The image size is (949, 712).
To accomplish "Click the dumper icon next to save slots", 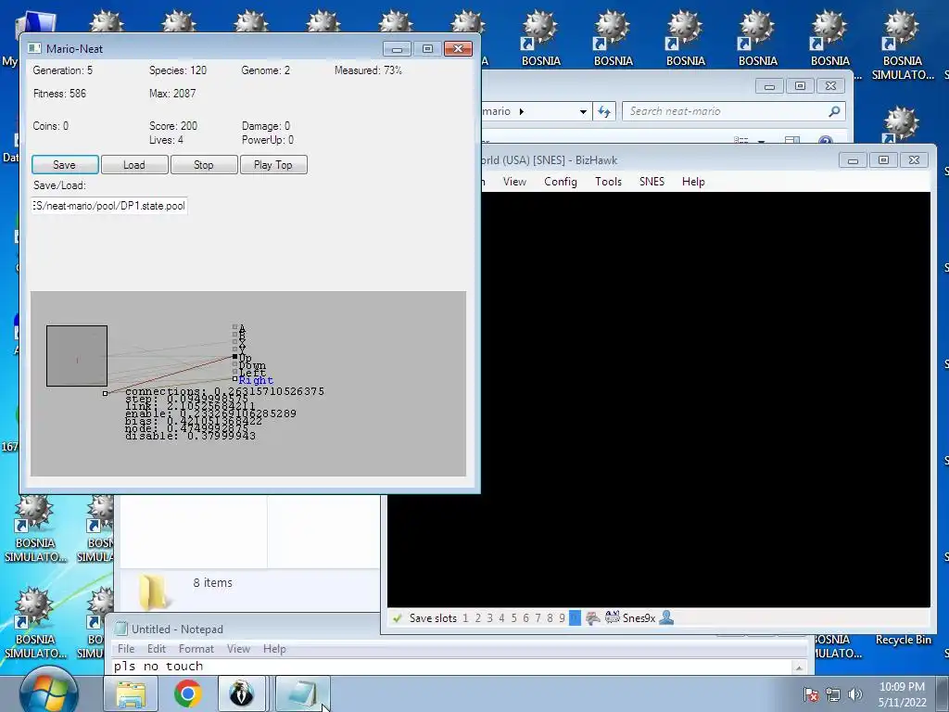I will click(x=593, y=618).
